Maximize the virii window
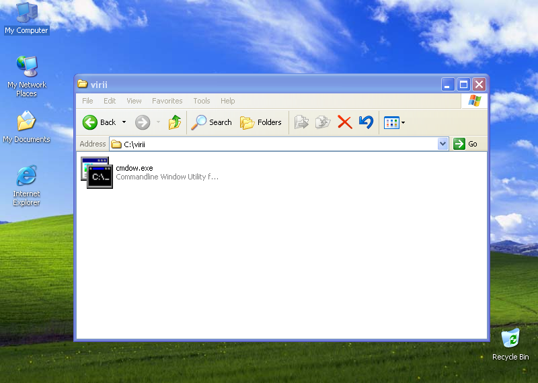 463,85
